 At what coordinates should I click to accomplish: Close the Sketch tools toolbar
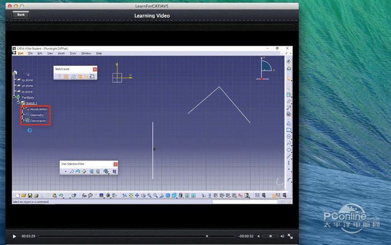(x=95, y=69)
